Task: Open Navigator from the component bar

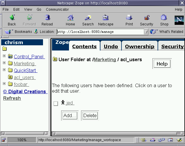Action: point(144,140)
